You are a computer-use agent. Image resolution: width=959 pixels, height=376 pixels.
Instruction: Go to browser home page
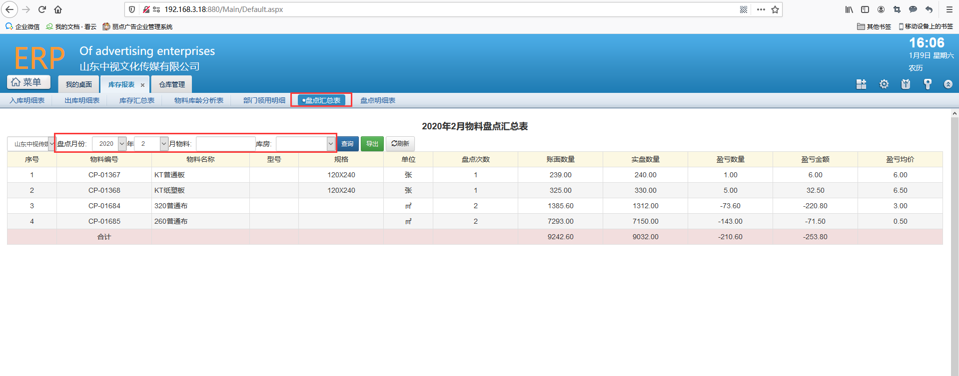coord(58,9)
